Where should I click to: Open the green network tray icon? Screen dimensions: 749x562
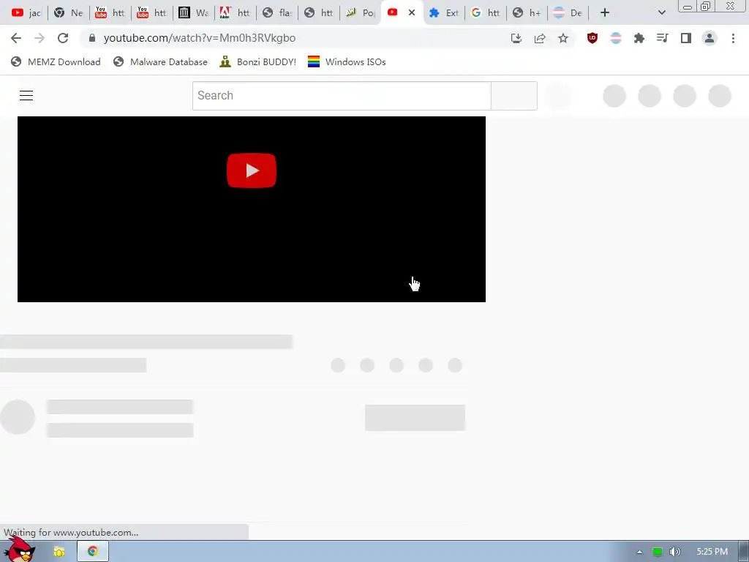tap(658, 552)
